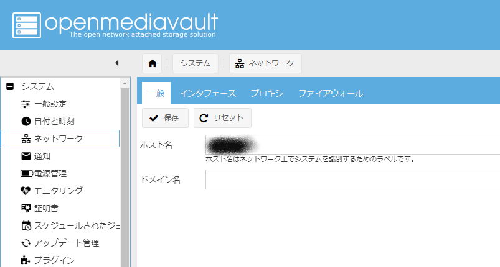
Task: Click システム breadcrumb button
Action: click(x=196, y=63)
